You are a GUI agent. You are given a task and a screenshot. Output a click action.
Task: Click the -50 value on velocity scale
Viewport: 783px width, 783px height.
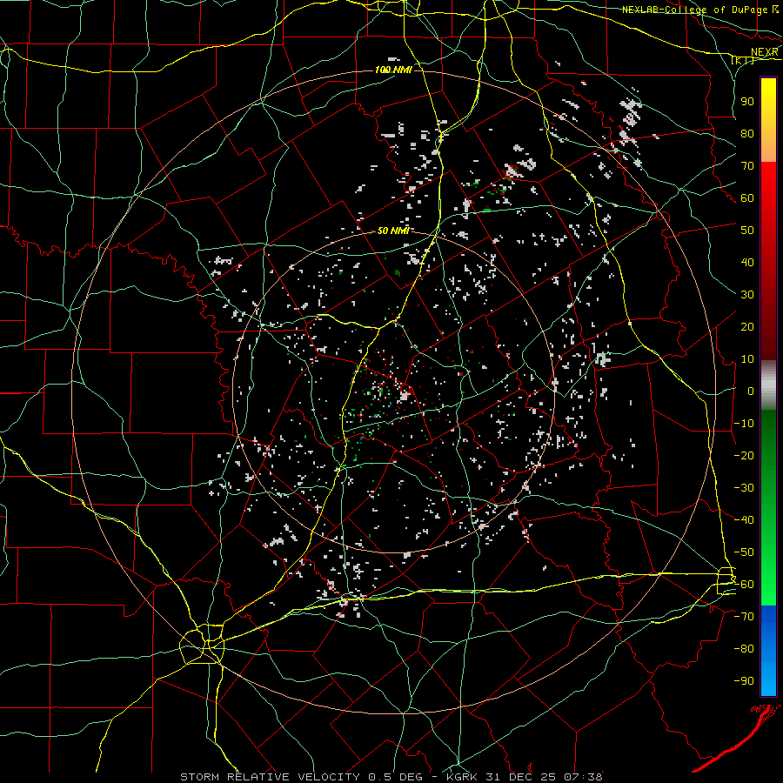[744, 552]
